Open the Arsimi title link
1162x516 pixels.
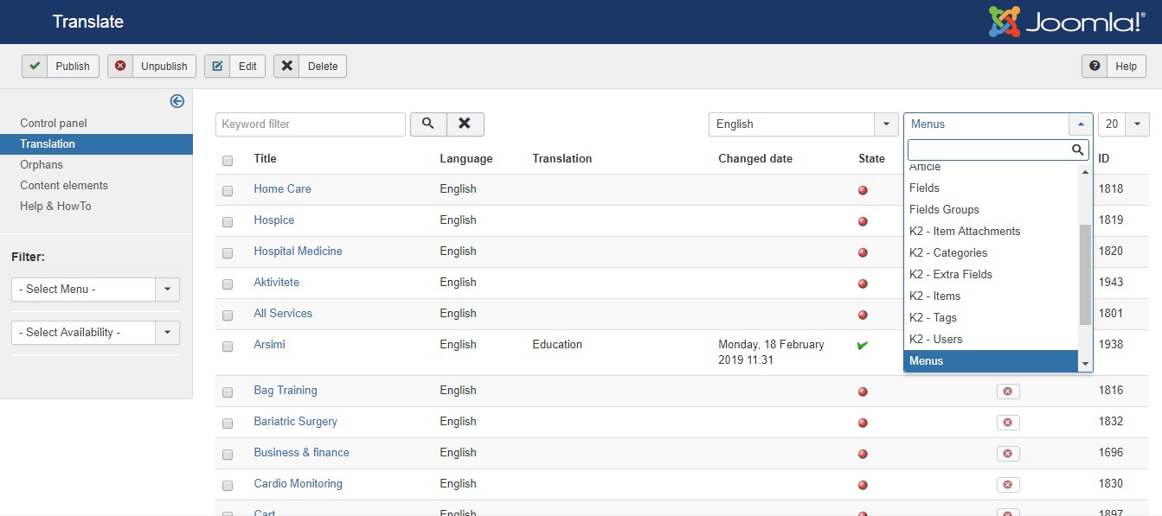coord(269,344)
